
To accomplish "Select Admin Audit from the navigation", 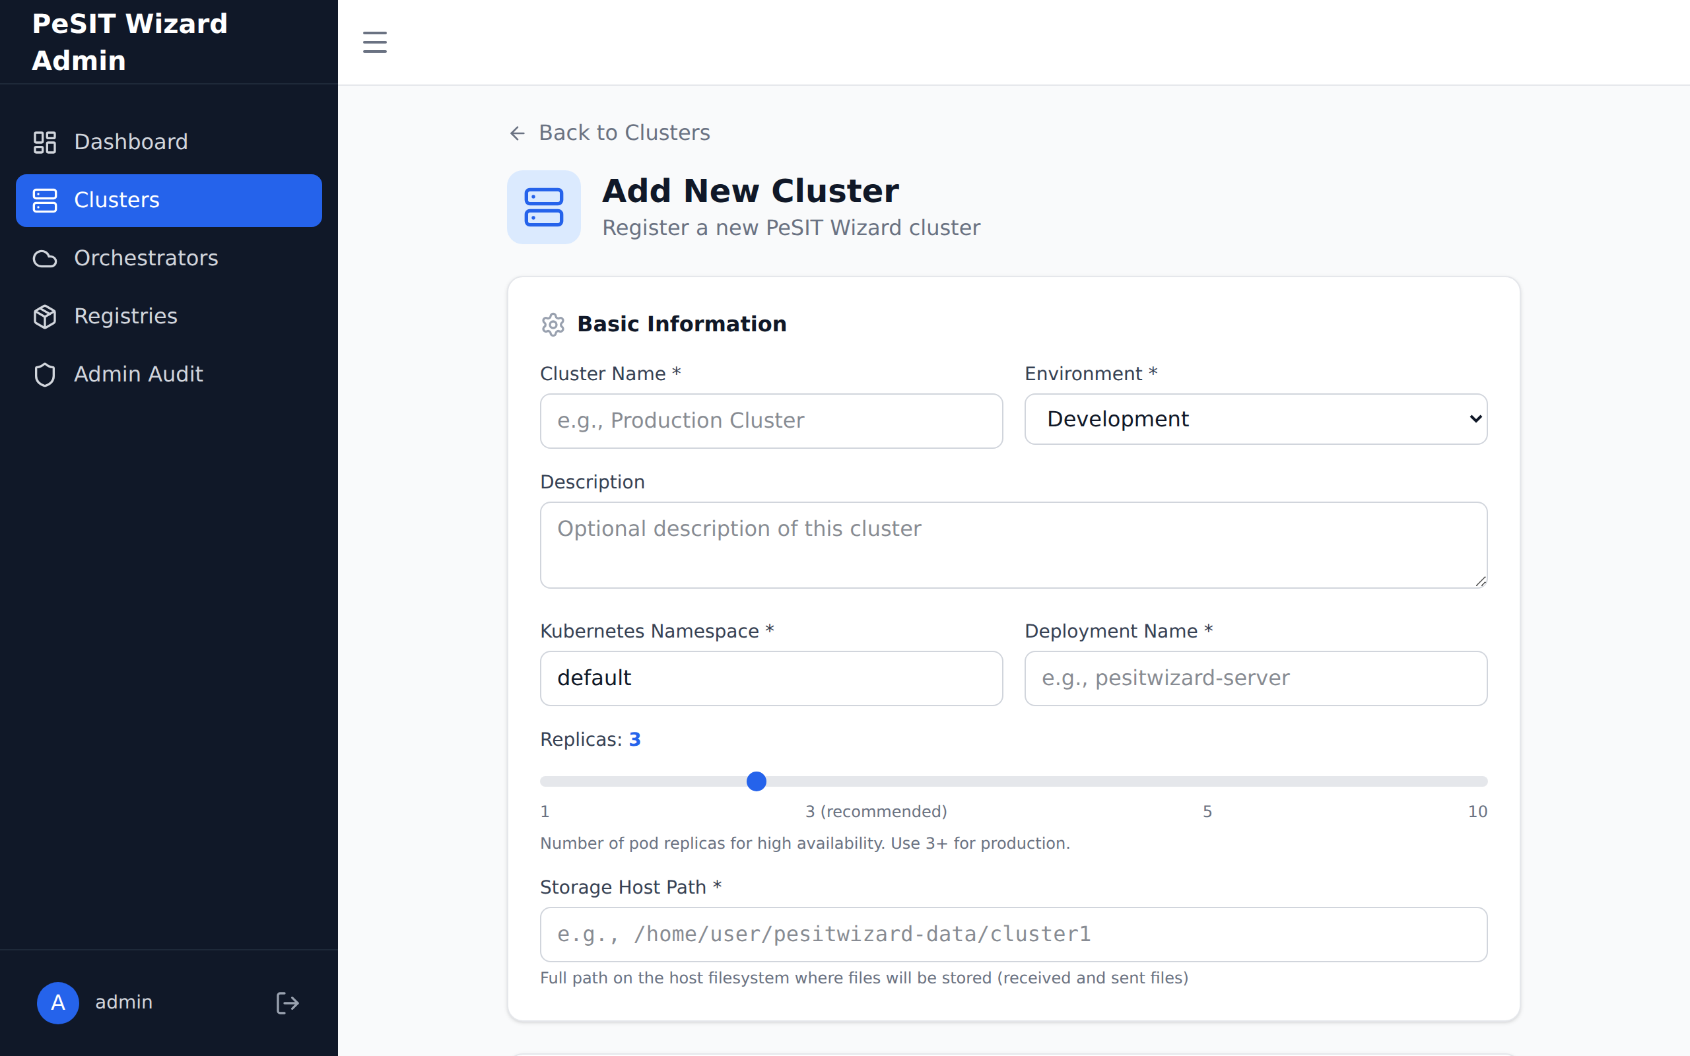I will click(137, 374).
